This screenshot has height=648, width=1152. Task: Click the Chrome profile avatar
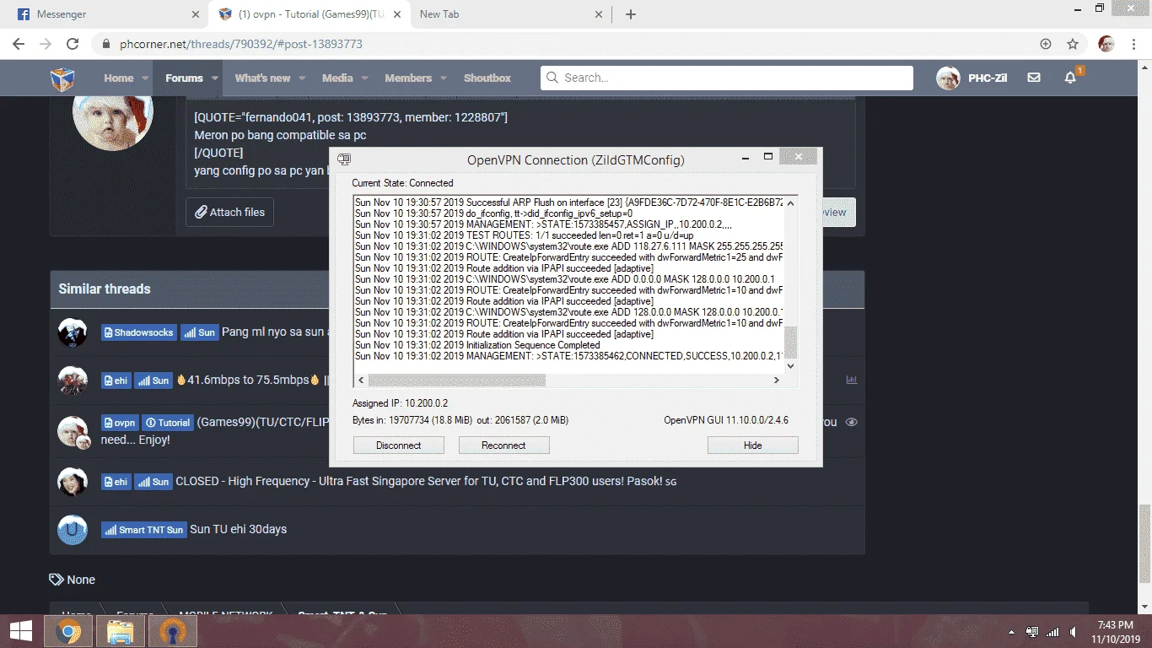(x=1106, y=44)
